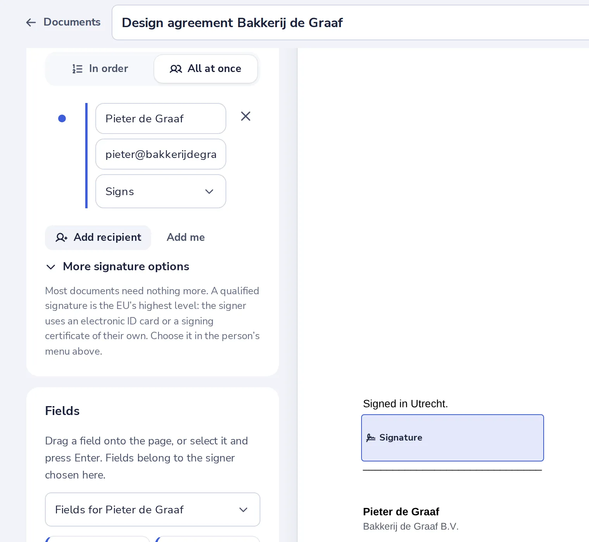Select the In order signing mode

(x=100, y=69)
